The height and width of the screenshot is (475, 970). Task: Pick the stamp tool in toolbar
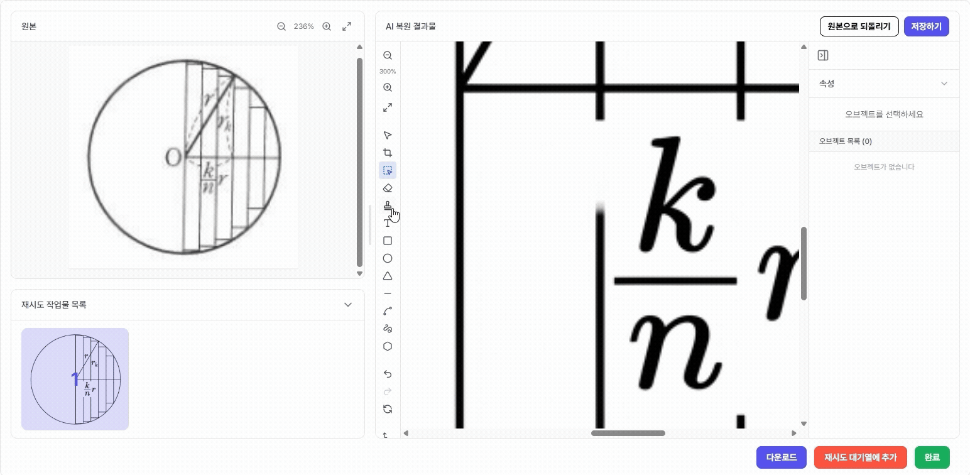(388, 206)
